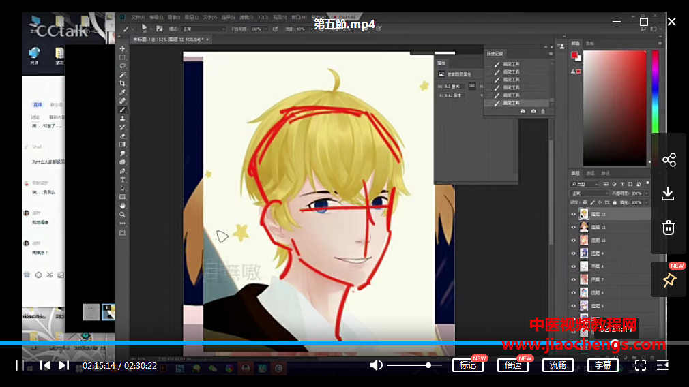Image resolution: width=689 pixels, height=387 pixels.
Task: Click the History panel trash icon
Action: pyautogui.click(x=543, y=112)
